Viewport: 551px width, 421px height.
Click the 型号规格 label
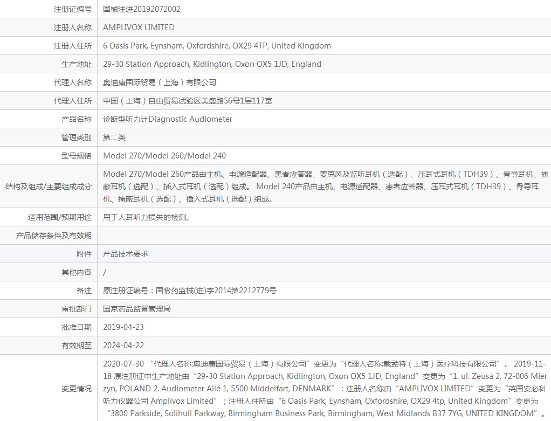click(x=76, y=156)
